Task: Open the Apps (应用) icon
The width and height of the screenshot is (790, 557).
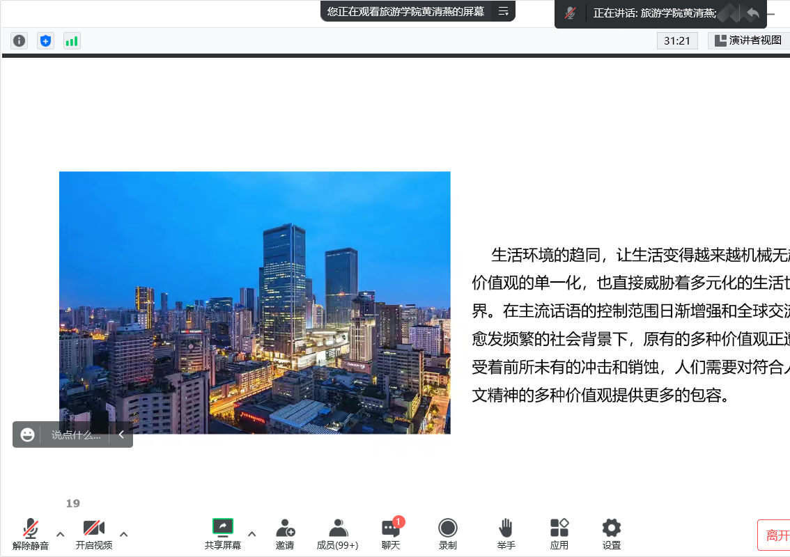Action: point(559,533)
